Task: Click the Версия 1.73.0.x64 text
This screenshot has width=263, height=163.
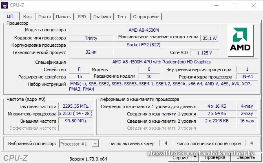Action: (88, 159)
